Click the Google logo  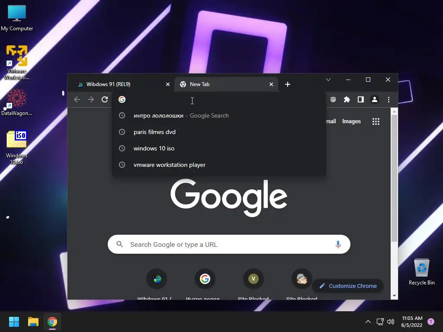229,198
